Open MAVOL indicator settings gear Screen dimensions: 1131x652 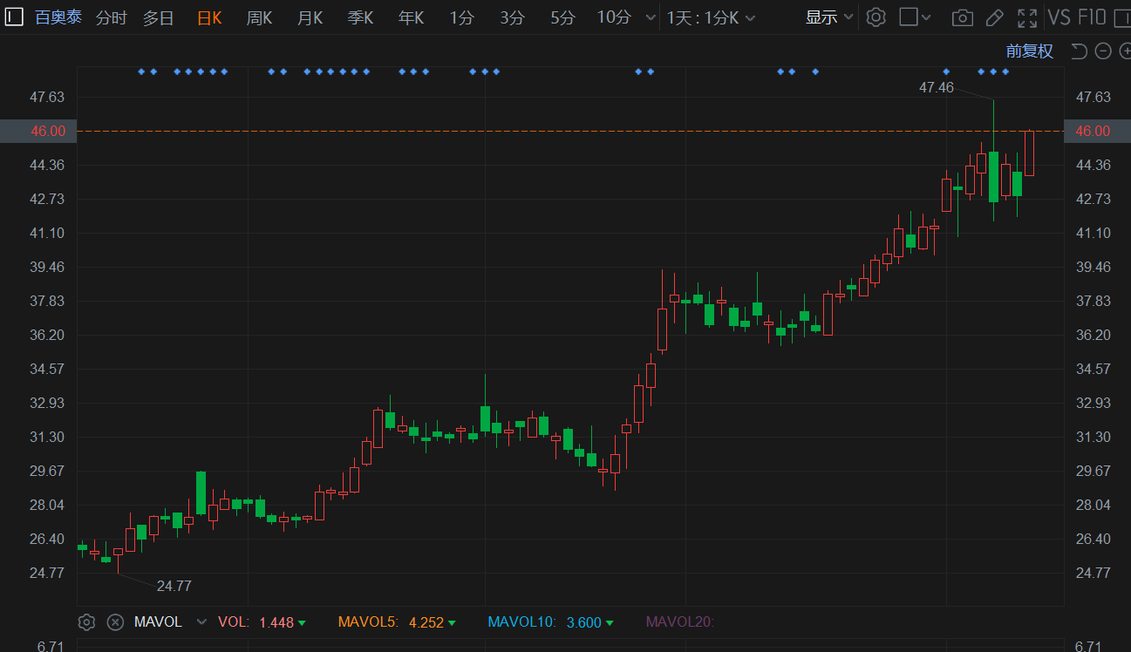[x=86, y=622]
